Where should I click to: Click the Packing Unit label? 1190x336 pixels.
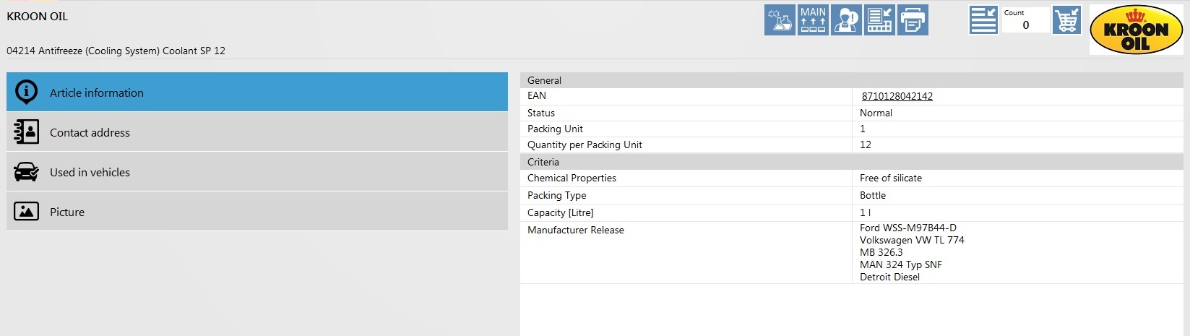[x=555, y=129]
